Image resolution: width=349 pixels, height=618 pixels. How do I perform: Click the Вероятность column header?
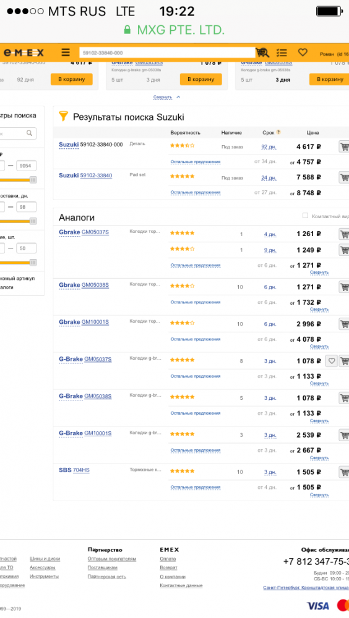[x=185, y=133]
